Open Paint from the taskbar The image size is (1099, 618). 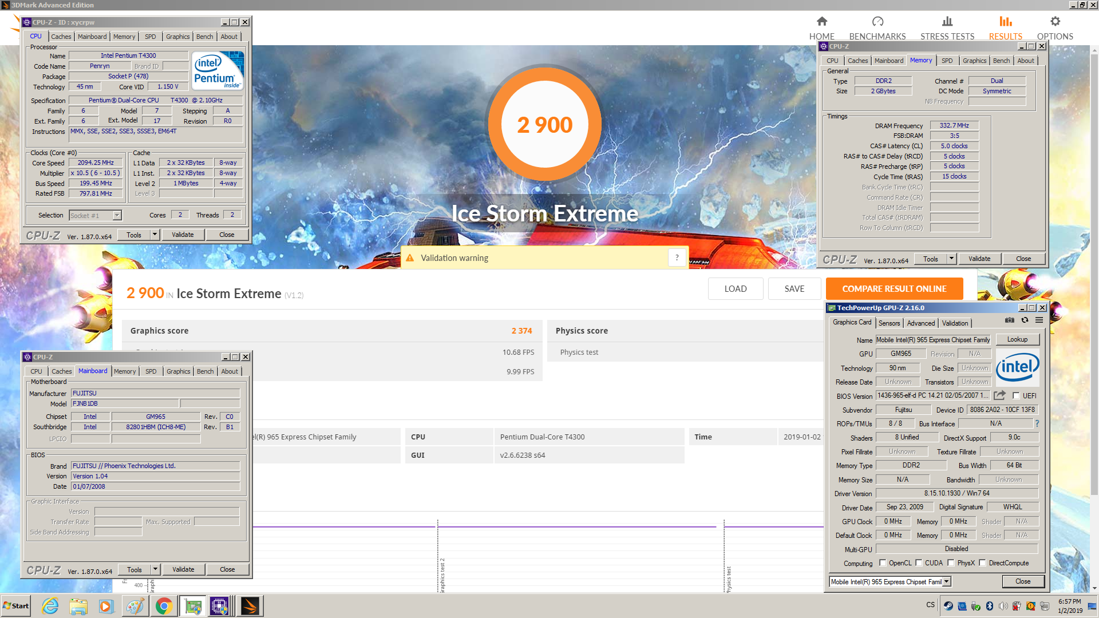click(x=135, y=606)
